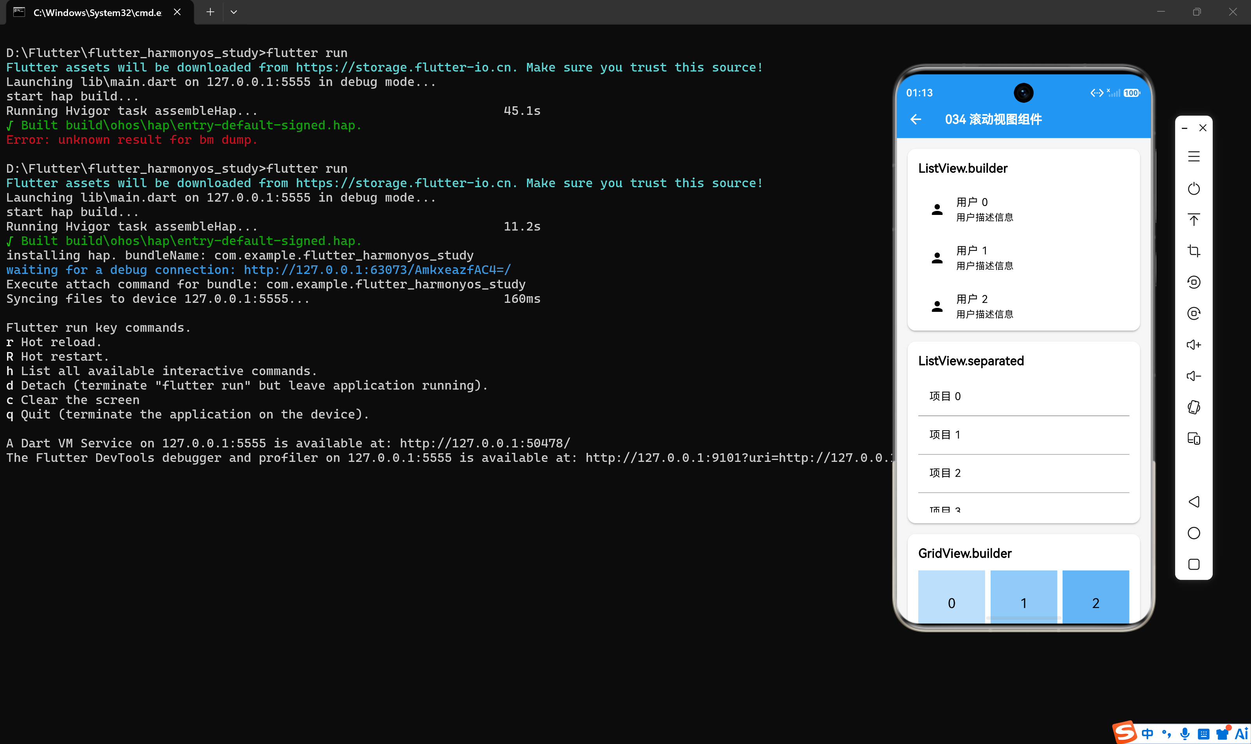Viewport: 1251px width, 744px height.
Task: Tap the 用户 2 list item
Action: coord(1023,306)
